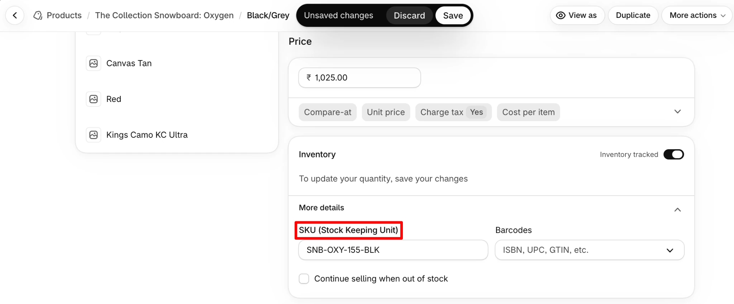Image resolution: width=734 pixels, height=304 pixels.
Task: Click the back arrow button
Action: tap(15, 15)
